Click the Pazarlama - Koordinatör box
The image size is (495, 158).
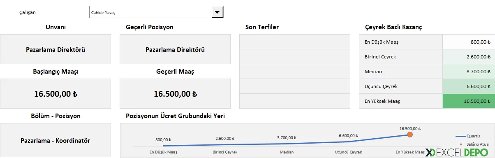[56, 140]
